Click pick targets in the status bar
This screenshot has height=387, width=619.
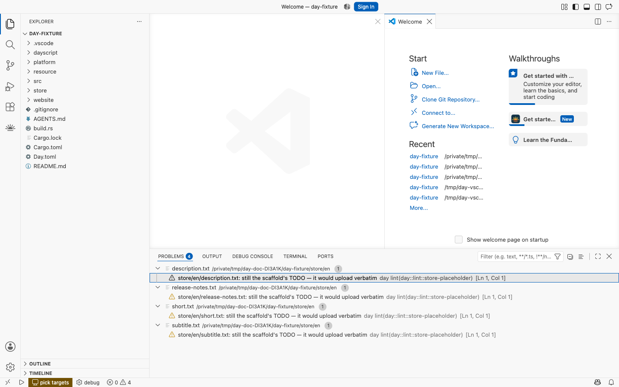coord(50,382)
